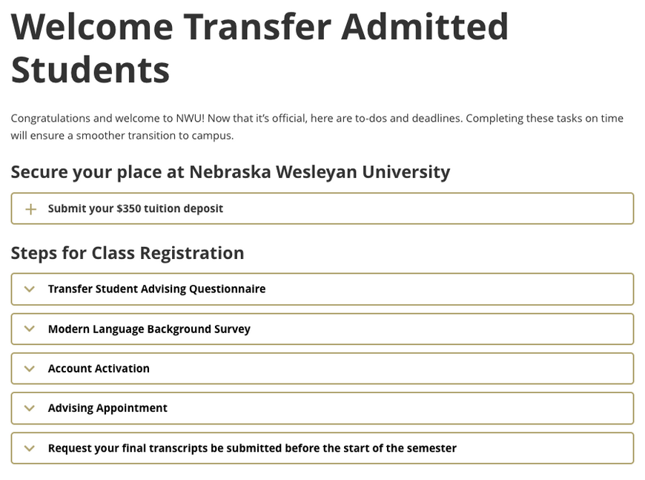
Task: Open the Modern Language Background Survey label
Action: (x=149, y=329)
